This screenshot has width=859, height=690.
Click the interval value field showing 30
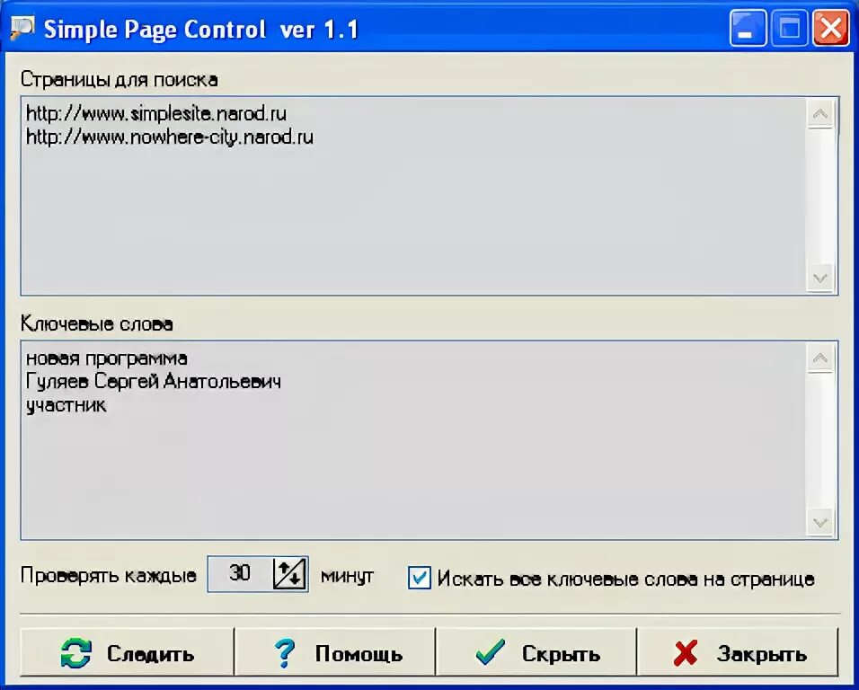click(241, 573)
